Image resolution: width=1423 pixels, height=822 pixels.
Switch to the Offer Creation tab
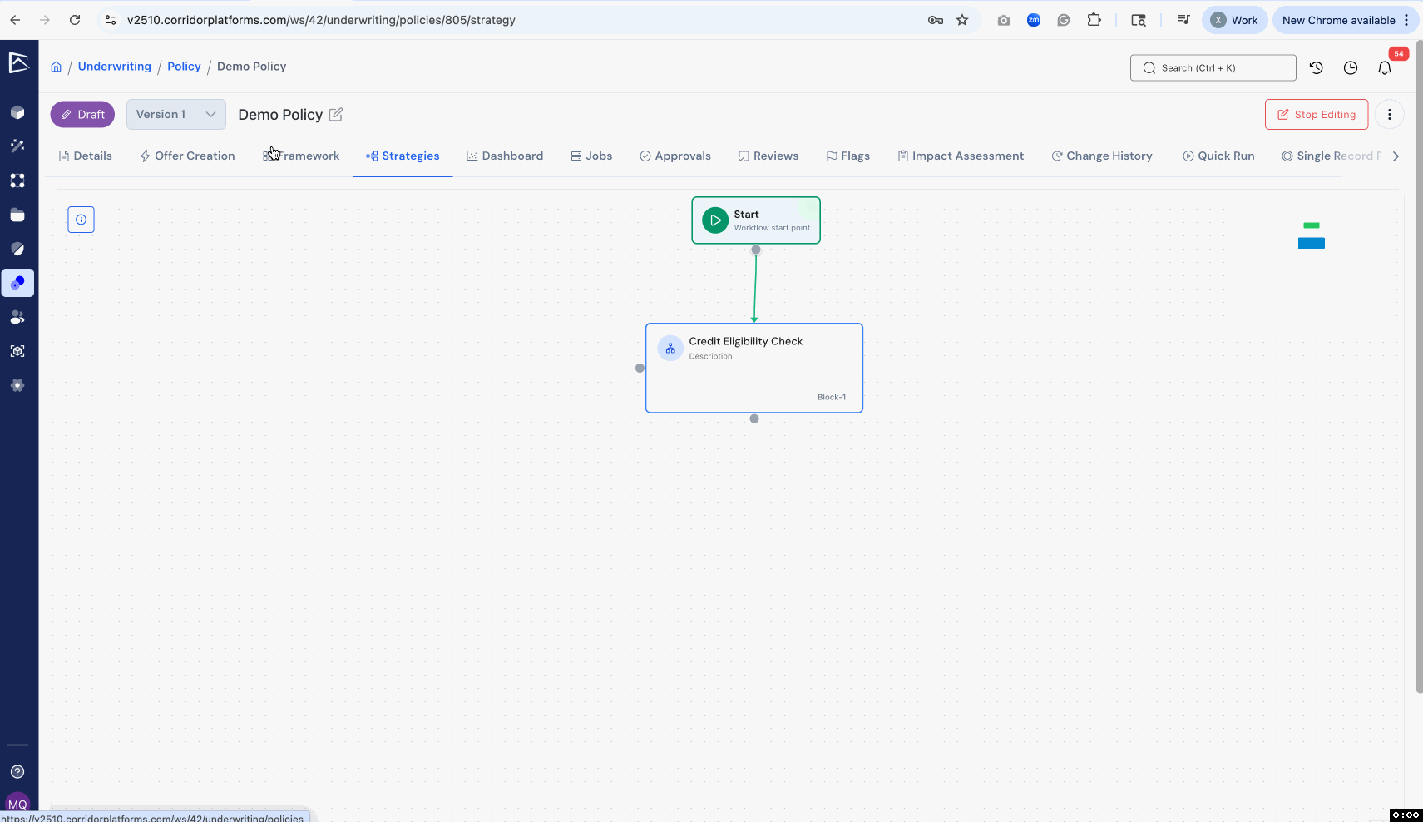point(187,156)
